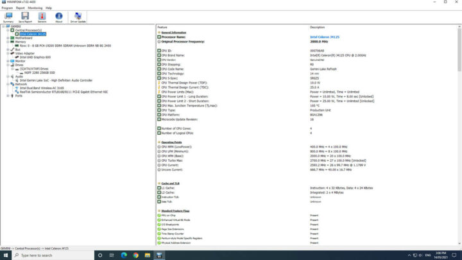The height and width of the screenshot is (260, 462).
Task: Click the Ports tree item
Action: click(x=19, y=96)
